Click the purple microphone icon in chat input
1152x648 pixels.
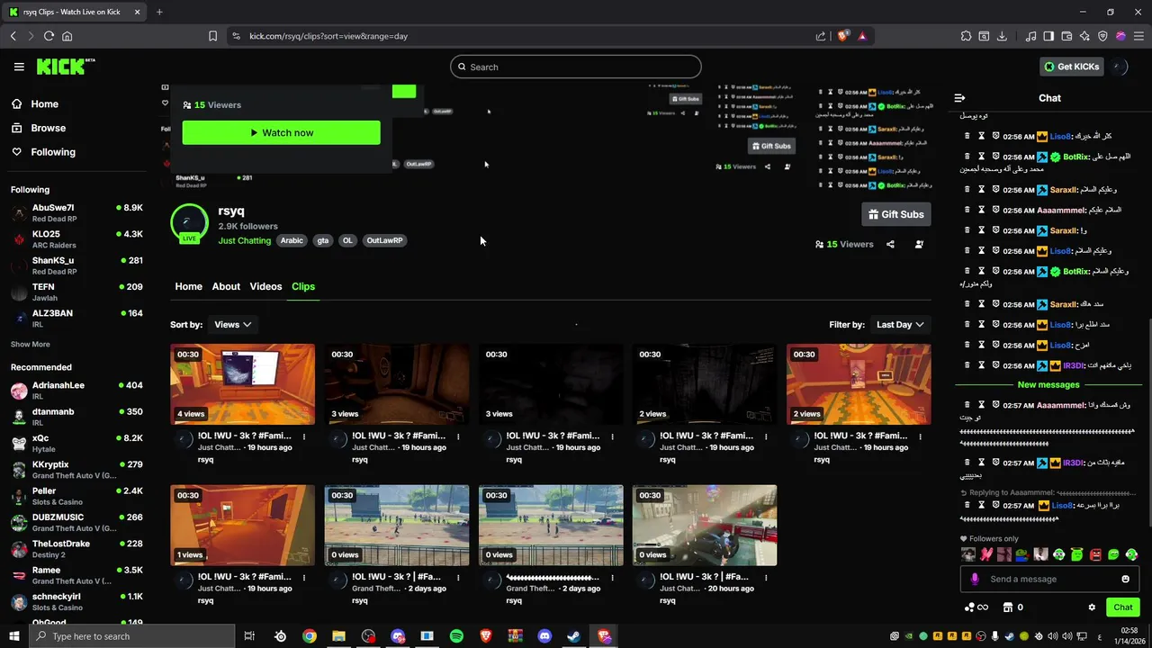[x=975, y=579]
